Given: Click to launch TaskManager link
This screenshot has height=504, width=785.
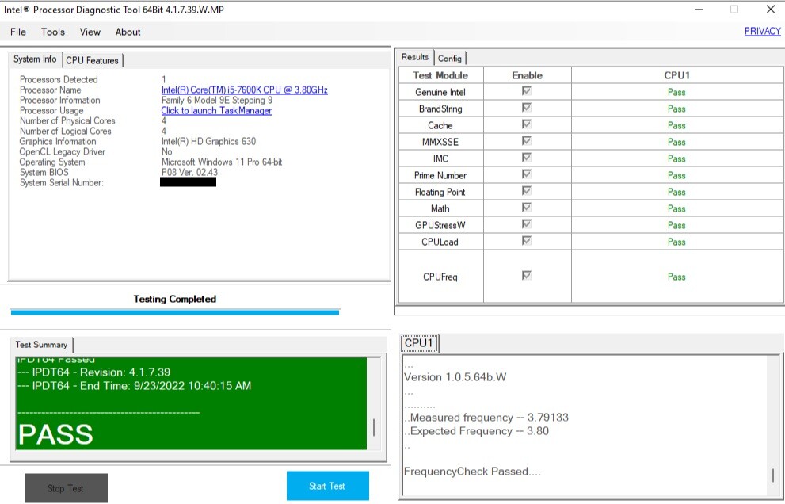Looking at the screenshot, I should pyautogui.click(x=216, y=110).
